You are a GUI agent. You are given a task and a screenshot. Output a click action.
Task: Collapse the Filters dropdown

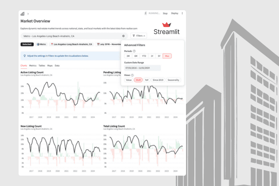(x=139, y=36)
